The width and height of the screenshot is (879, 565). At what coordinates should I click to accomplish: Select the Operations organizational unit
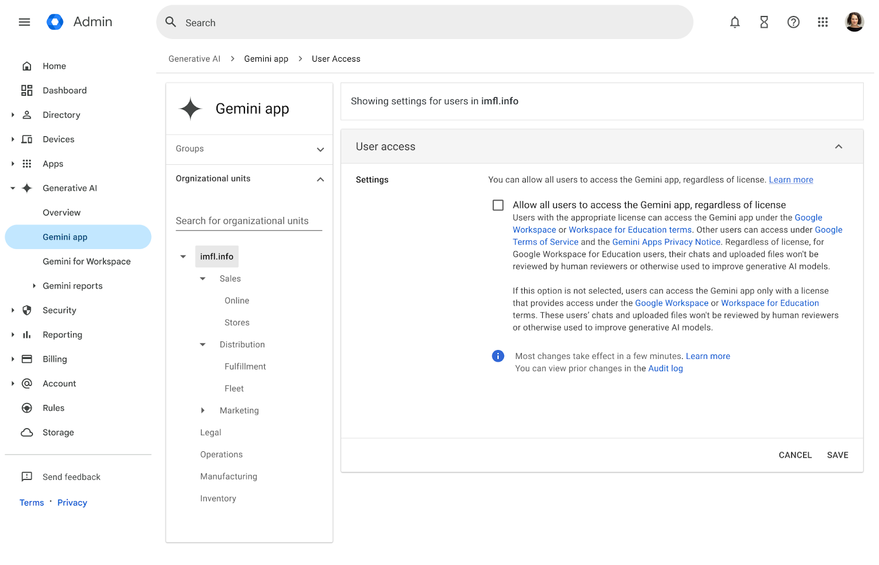(221, 455)
